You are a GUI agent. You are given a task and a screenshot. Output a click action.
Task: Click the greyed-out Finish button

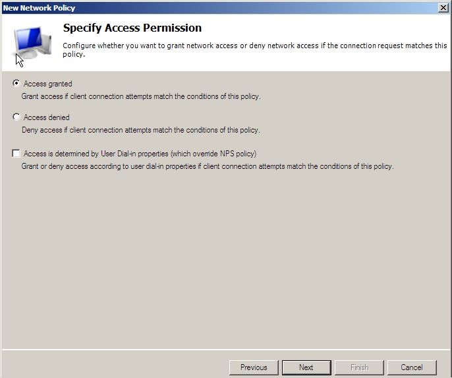(360, 367)
